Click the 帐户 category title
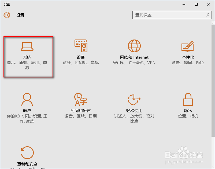This screenshot has height=169, width=215. 27,111
